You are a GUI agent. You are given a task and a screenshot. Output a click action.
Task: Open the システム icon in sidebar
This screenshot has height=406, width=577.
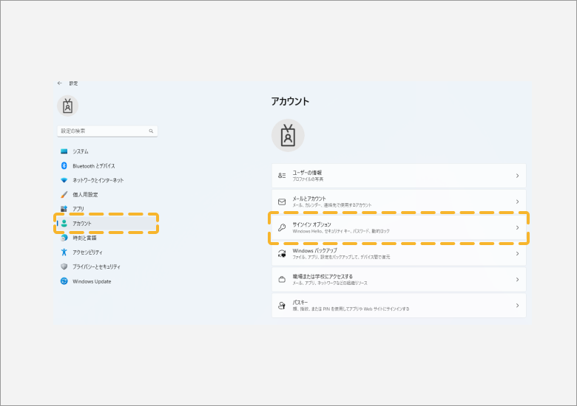[64, 151]
